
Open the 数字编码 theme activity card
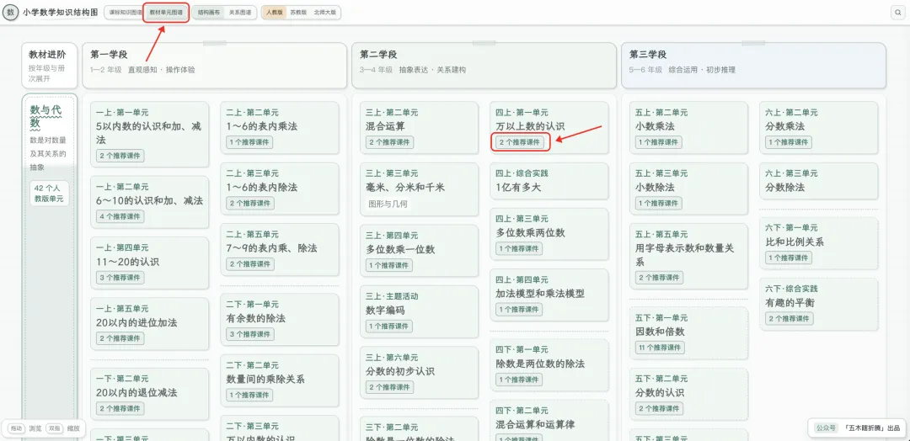click(x=419, y=311)
